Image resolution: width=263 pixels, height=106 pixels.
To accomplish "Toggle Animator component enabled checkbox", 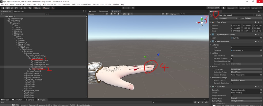I will click(x=215, y=87).
